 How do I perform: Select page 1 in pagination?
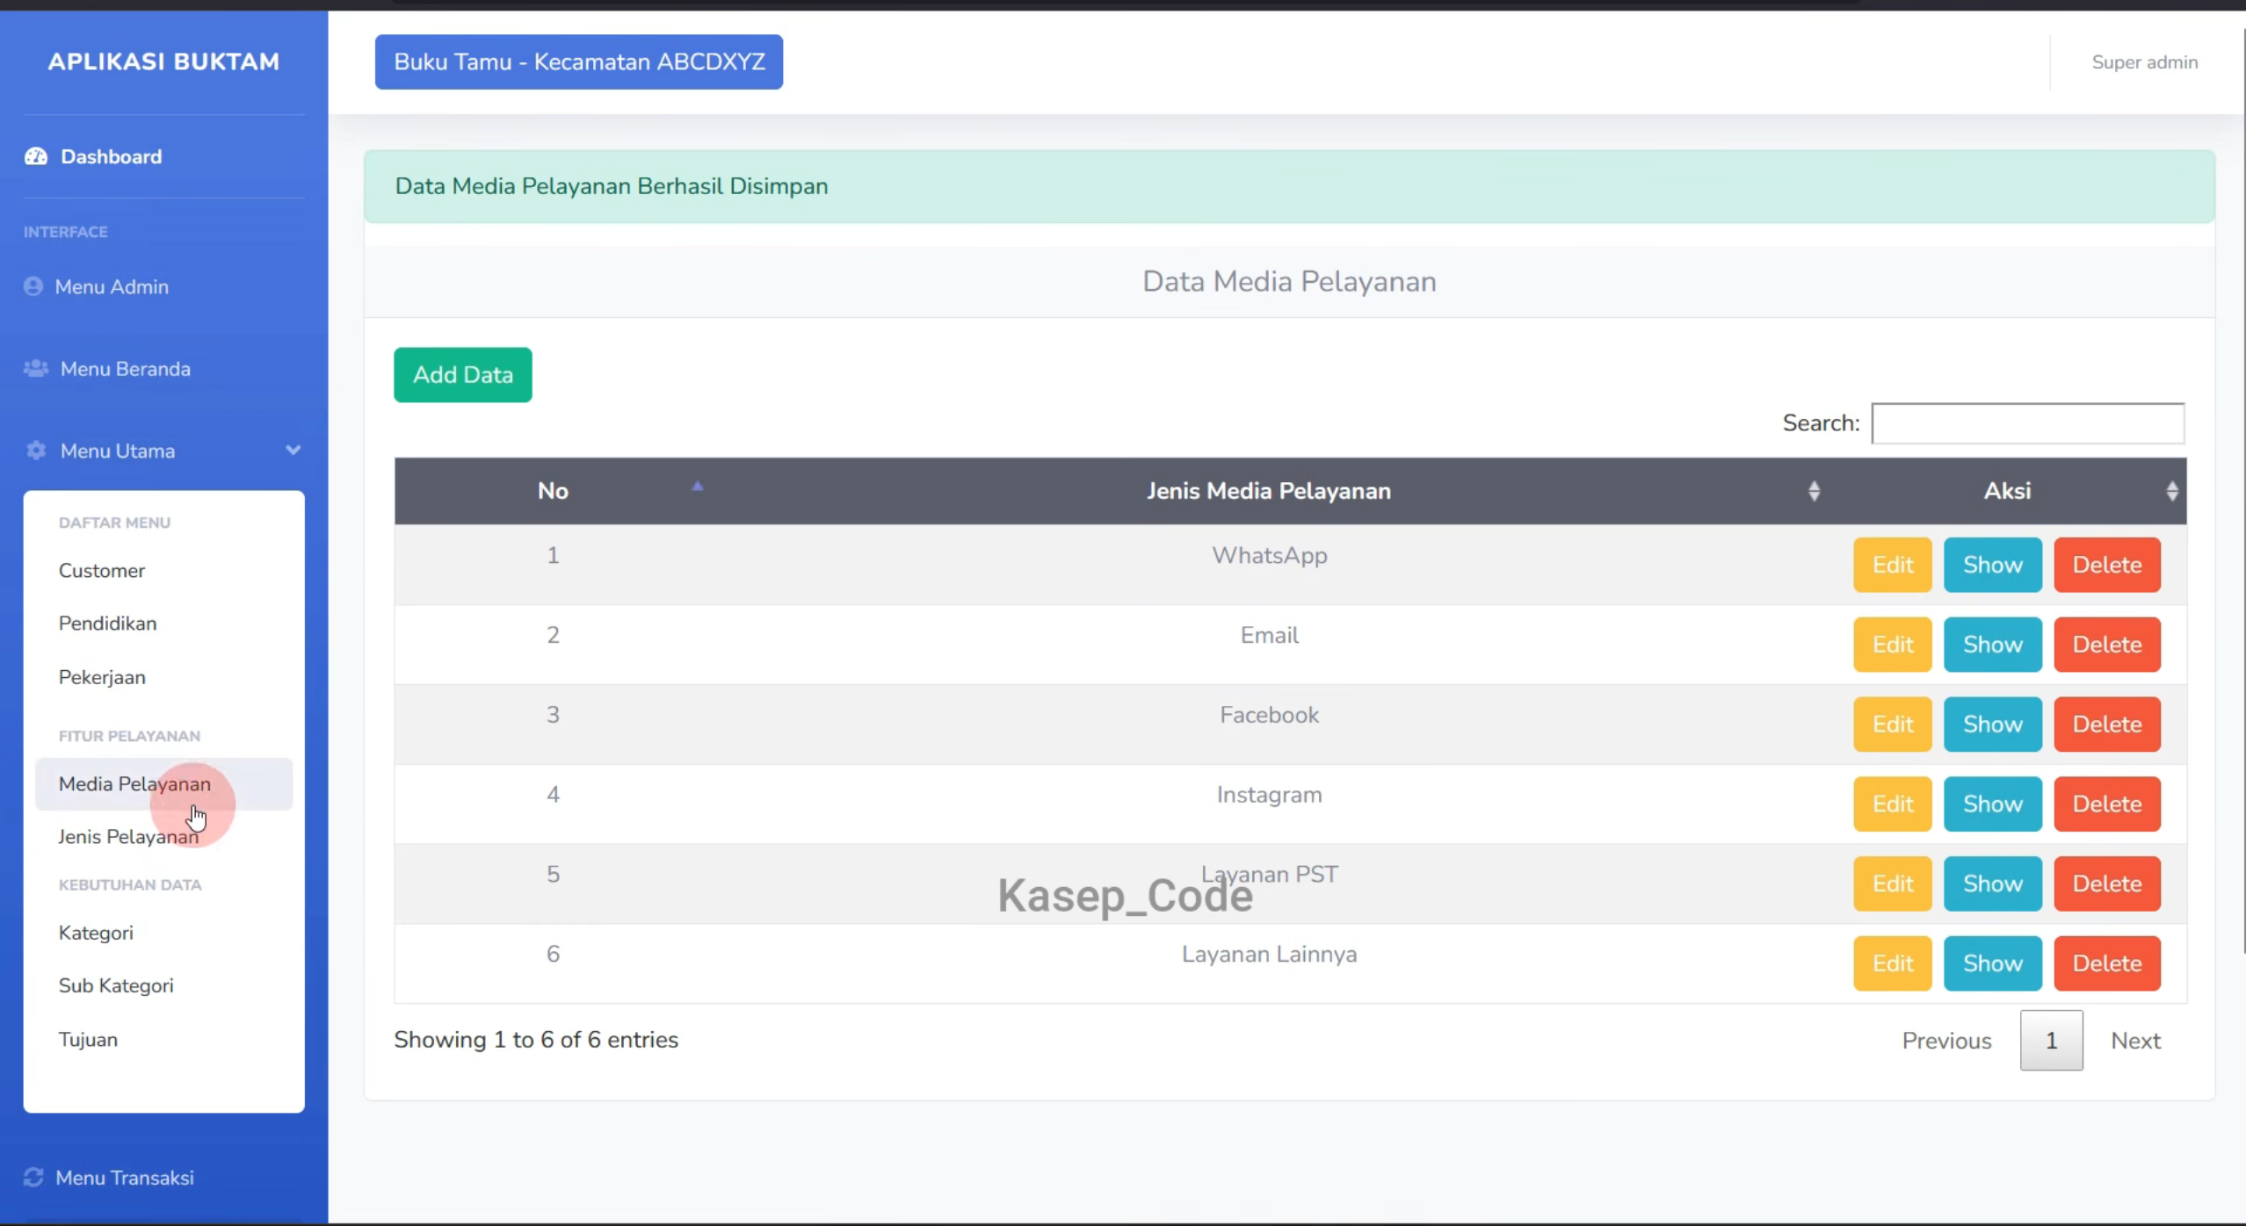2052,1041
